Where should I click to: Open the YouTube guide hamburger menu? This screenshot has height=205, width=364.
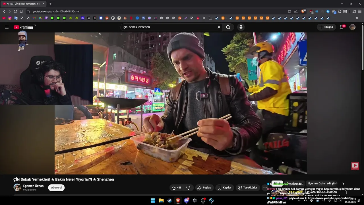coord(7,27)
